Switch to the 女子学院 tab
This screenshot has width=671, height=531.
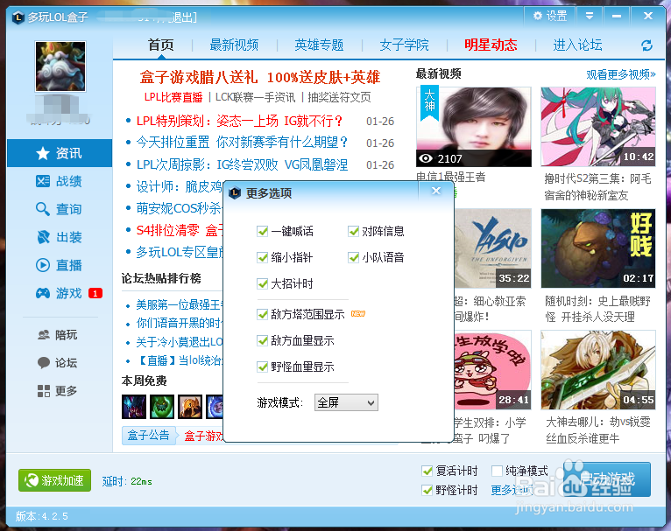tap(405, 45)
